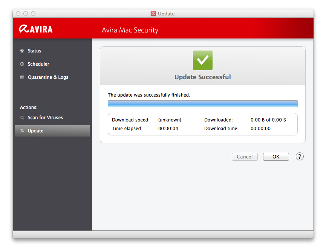Click the shield icon beside Status
Viewport: 329px width, 252px height.
[x=22, y=51]
